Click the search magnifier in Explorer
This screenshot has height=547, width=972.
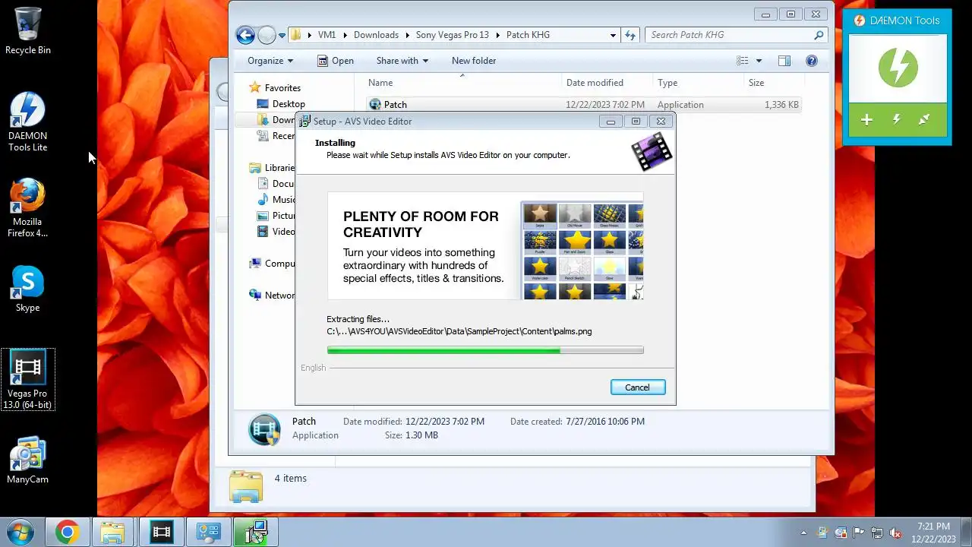pos(818,35)
